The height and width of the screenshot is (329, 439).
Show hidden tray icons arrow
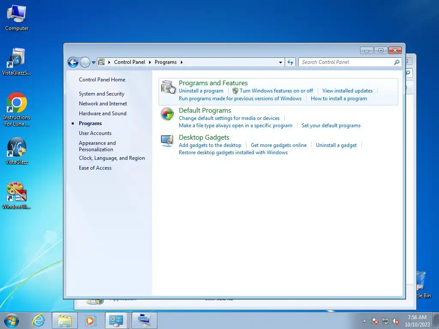click(364, 321)
